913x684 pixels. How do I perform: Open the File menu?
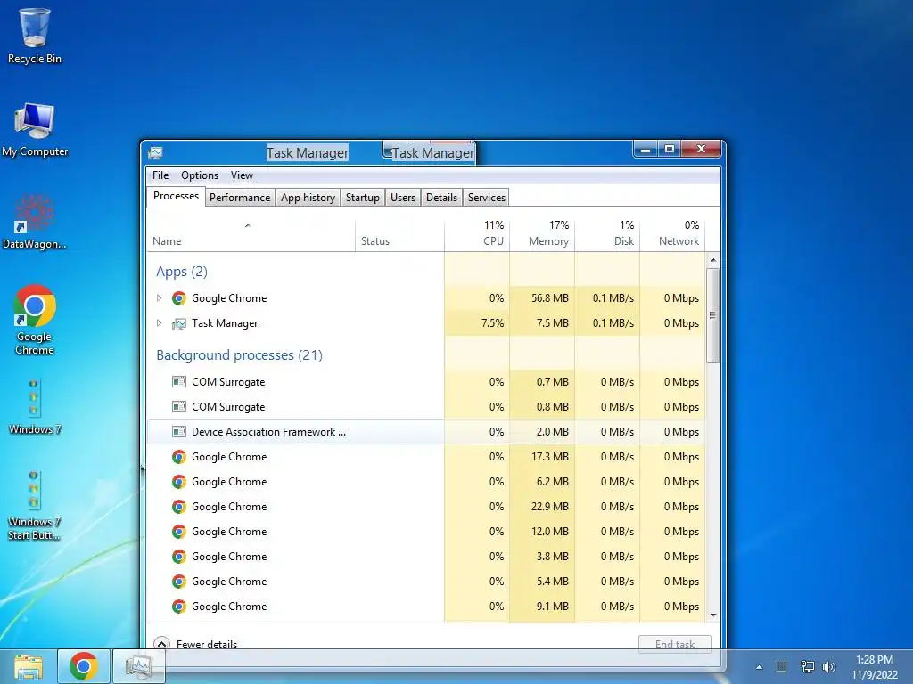[x=160, y=175]
